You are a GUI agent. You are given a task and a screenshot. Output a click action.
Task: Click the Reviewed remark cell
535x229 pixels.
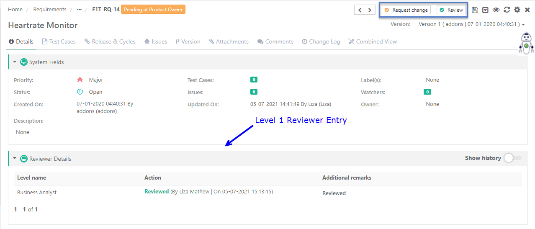coord(334,193)
